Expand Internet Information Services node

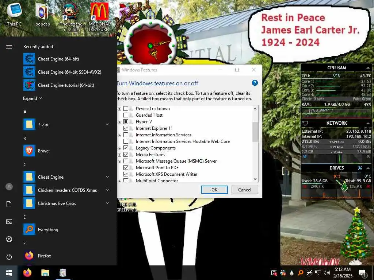pos(119,135)
